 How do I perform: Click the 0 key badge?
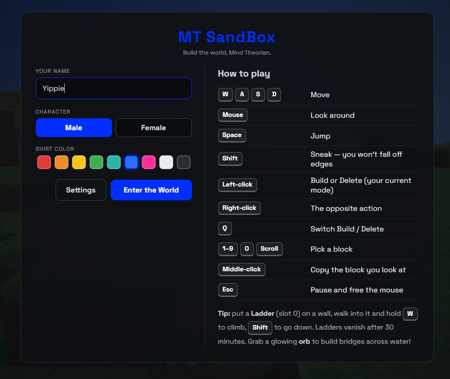click(247, 249)
